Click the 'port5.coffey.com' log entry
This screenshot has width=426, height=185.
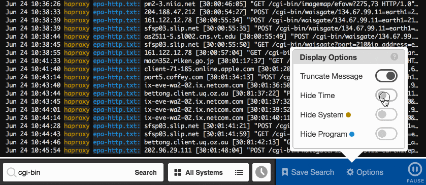pos(218,77)
